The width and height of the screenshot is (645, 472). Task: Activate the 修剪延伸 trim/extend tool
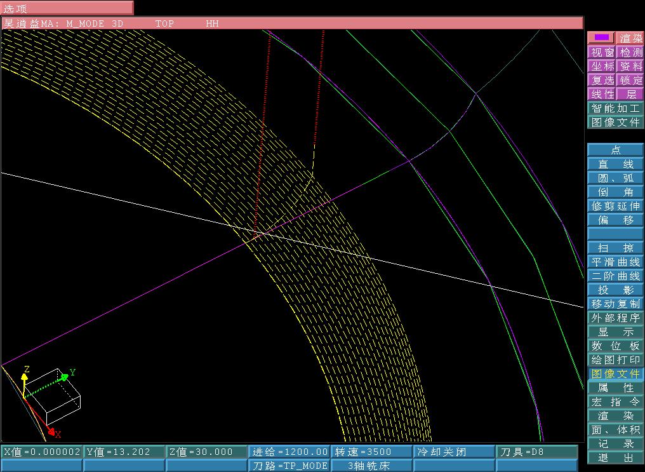pyautogui.click(x=615, y=206)
